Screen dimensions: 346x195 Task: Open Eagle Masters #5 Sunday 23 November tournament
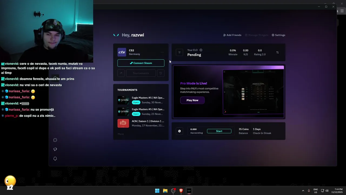click(x=141, y=112)
